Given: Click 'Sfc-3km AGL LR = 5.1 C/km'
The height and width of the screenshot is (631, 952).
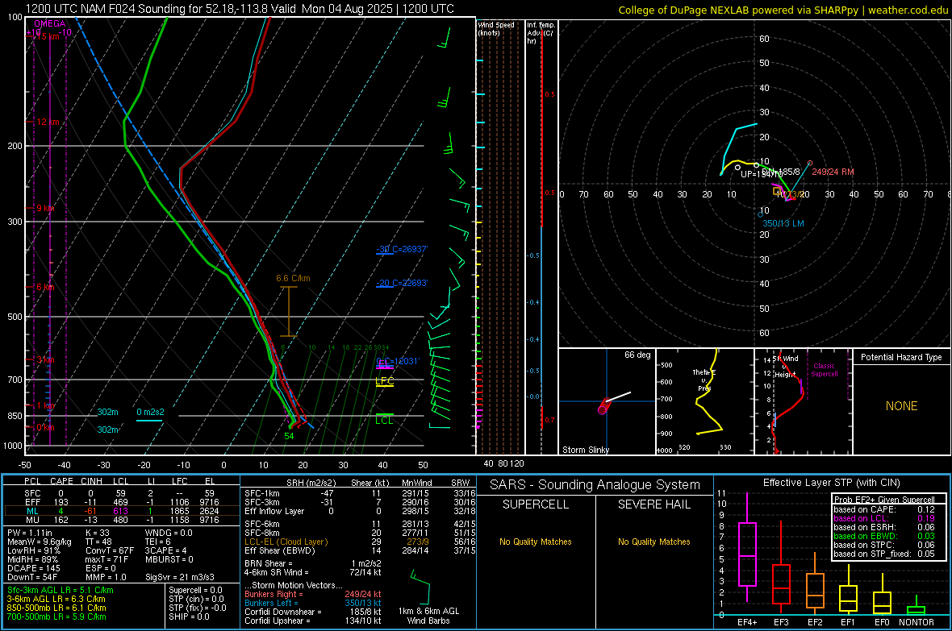Looking at the screenshot, I should coord(61,590).
